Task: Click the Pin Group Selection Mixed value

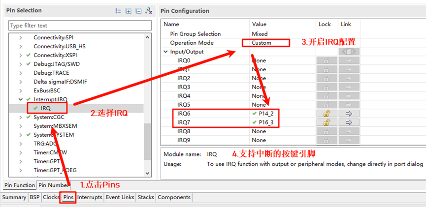Action: 260,34
